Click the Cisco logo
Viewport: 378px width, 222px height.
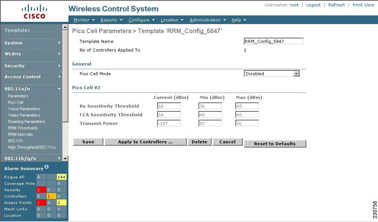click(x=34, y=12)
